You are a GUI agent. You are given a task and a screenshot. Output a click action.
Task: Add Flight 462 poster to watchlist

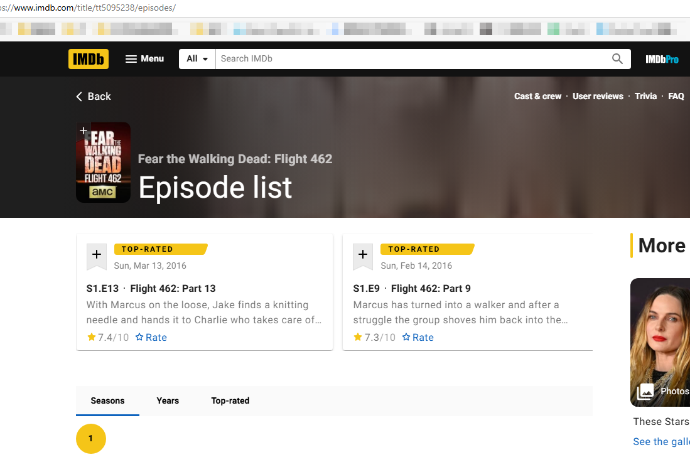pos(83,131)
